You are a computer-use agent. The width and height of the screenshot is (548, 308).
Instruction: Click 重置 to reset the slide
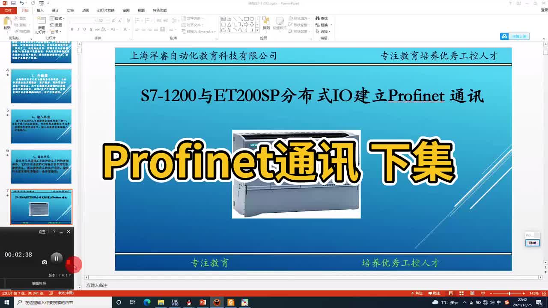pyautogui.click(x=57, y=25)
